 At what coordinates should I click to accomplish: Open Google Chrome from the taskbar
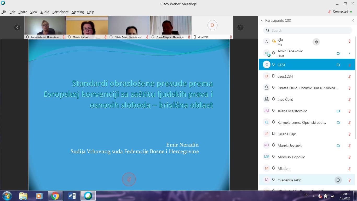coord(55,196)
